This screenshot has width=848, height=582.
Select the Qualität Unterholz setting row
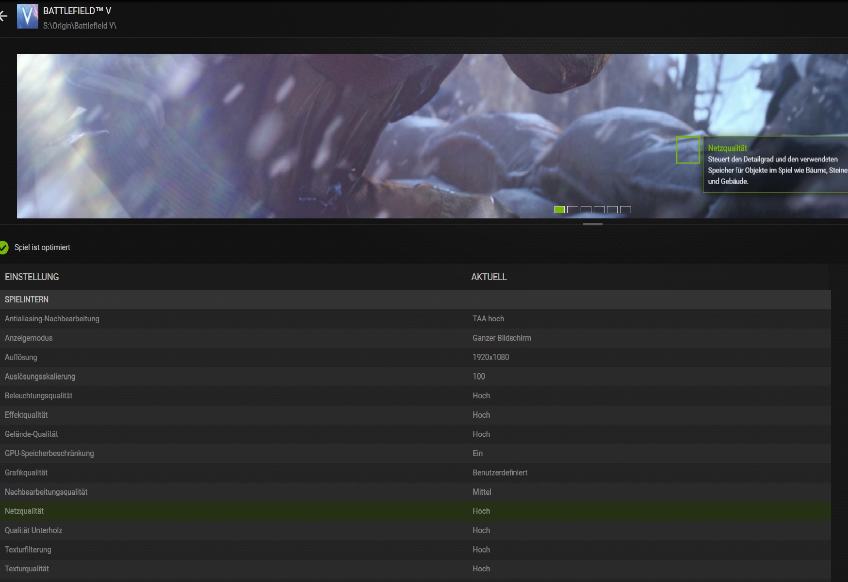415,531
